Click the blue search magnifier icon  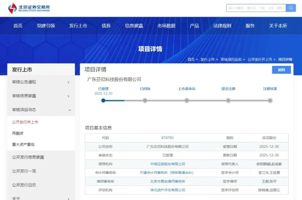(290, 8)
